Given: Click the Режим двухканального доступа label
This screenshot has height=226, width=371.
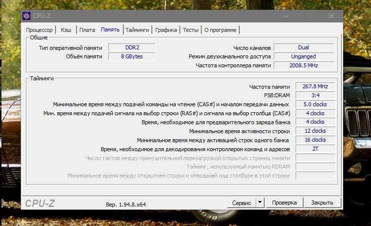Looking at the screenshot, I should point(230,57).
